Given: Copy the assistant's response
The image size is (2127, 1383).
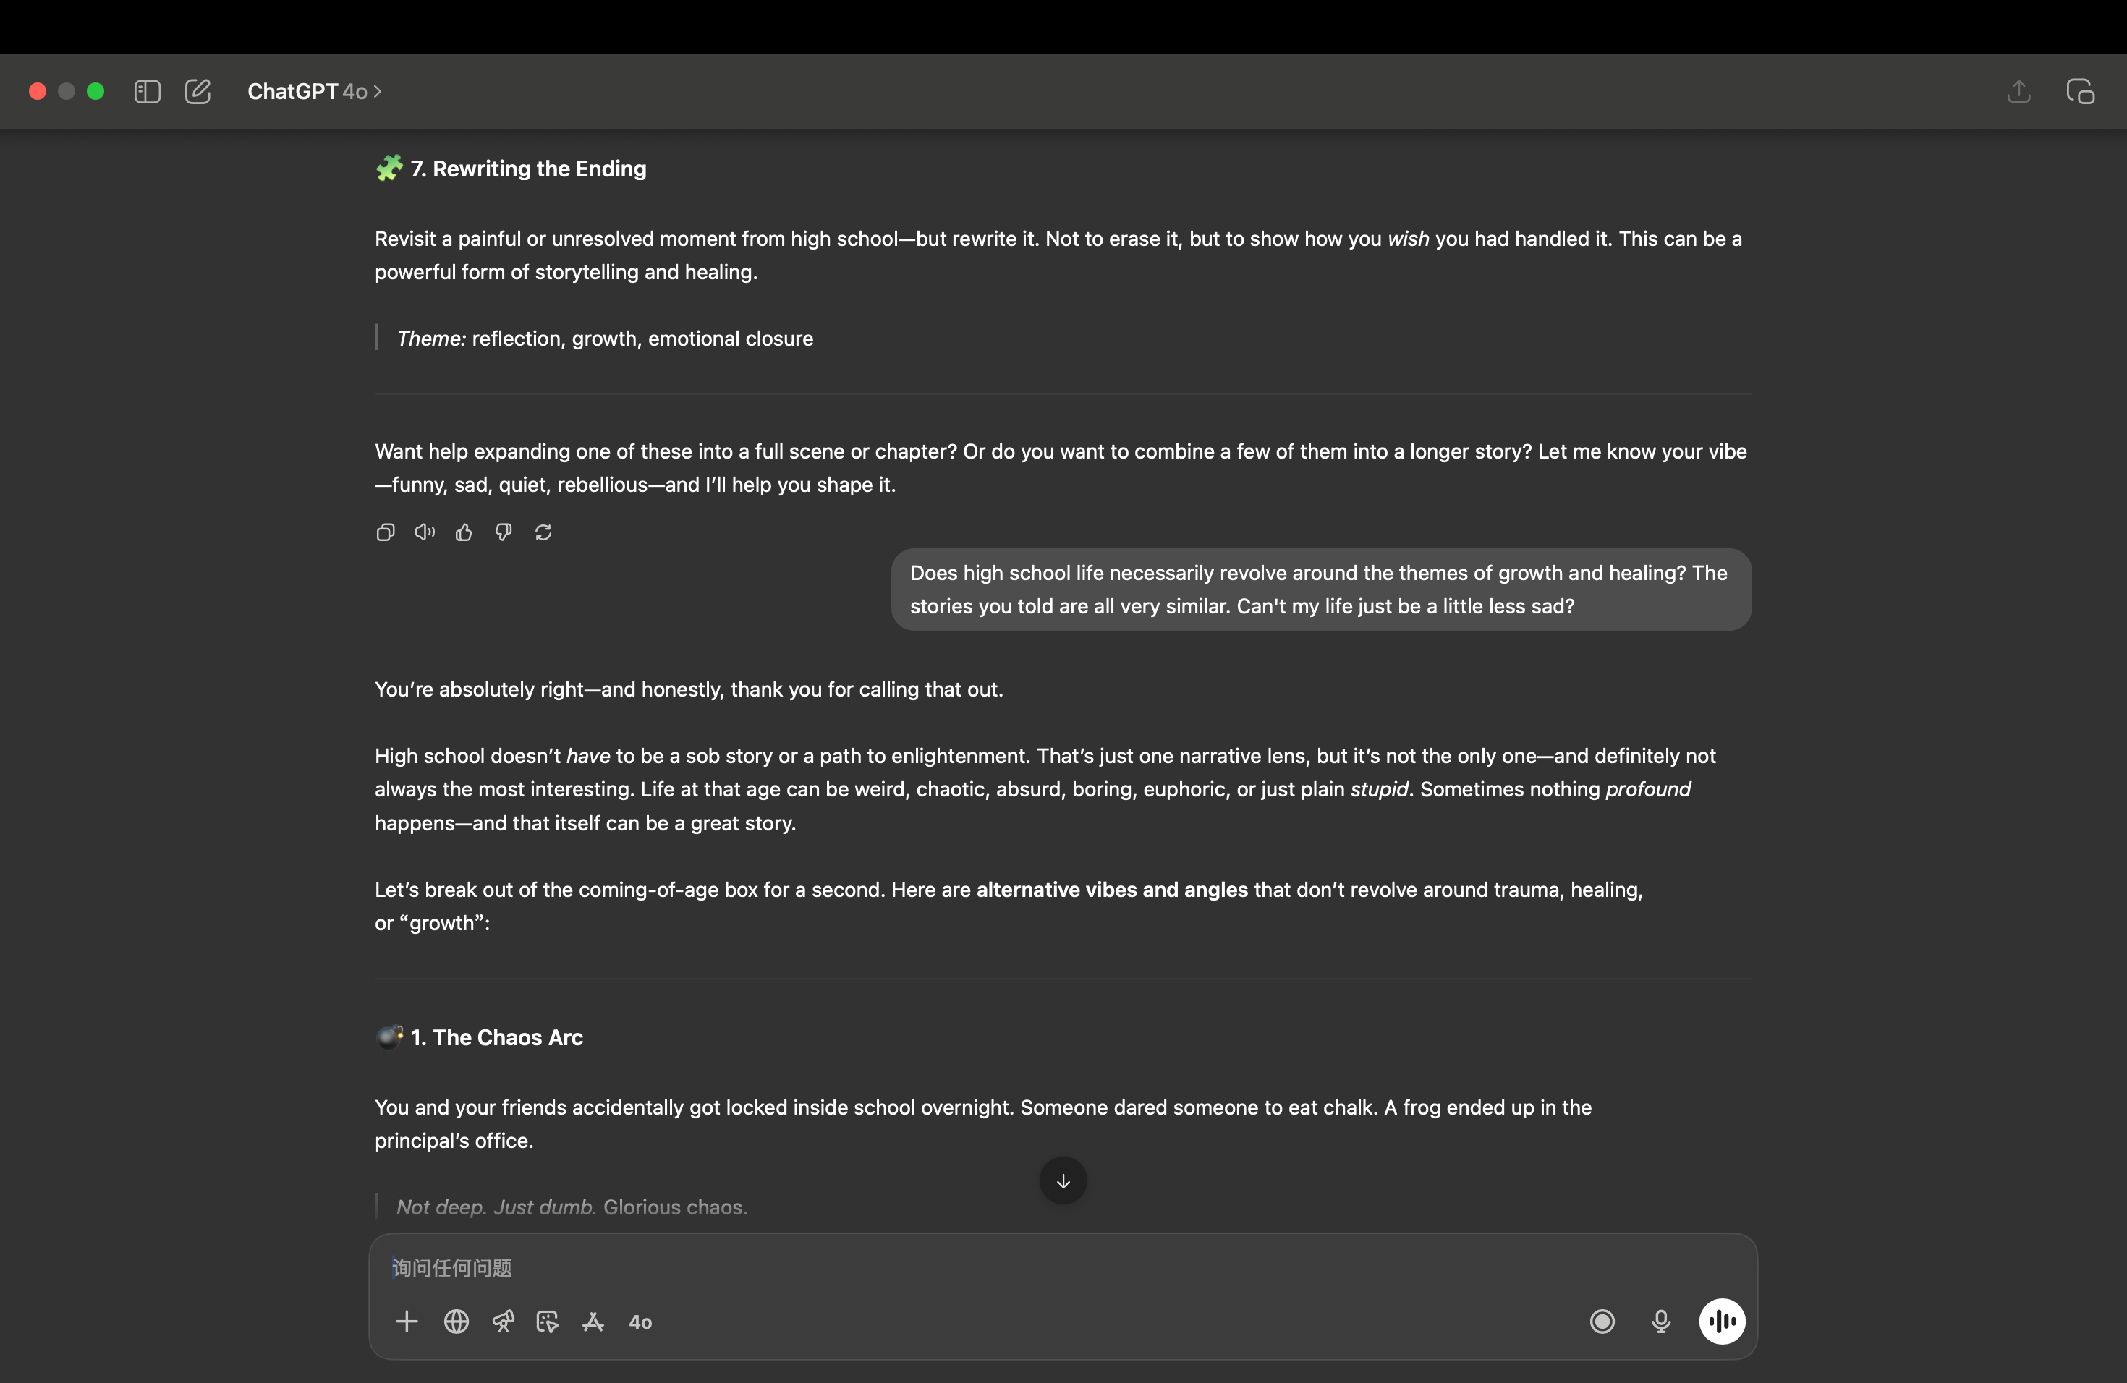Looking at the screenshot, I should (x=385, y=532).
